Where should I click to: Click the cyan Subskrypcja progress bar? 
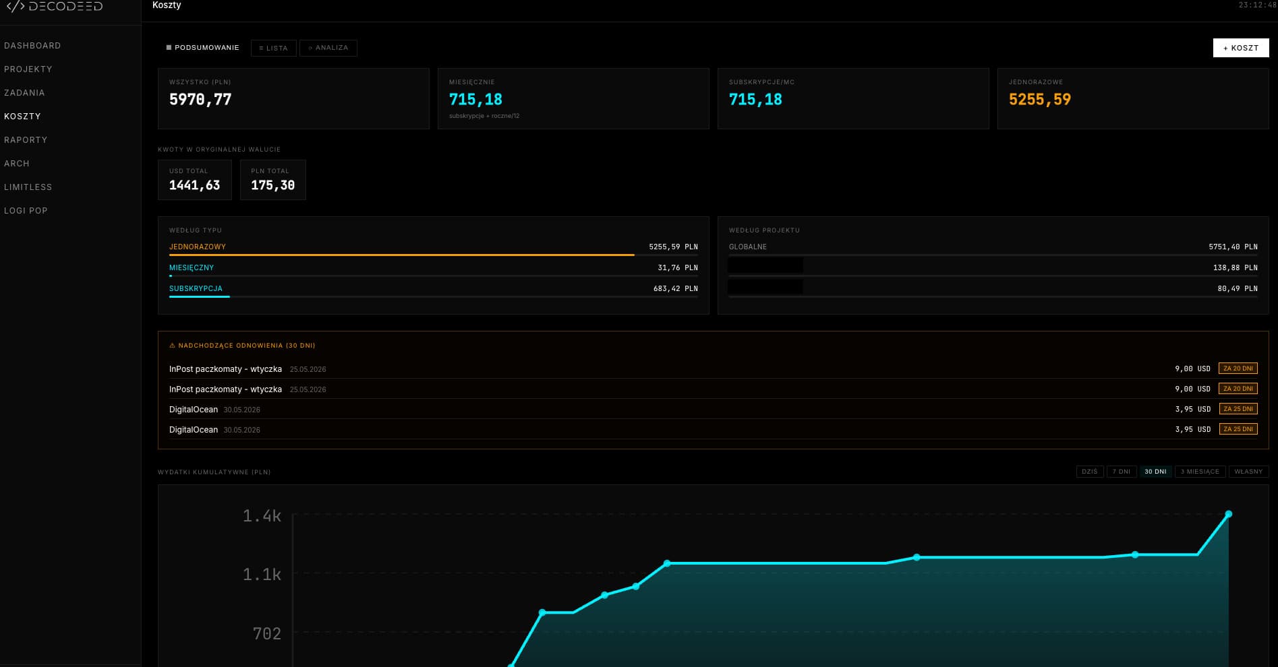point(200,296)
